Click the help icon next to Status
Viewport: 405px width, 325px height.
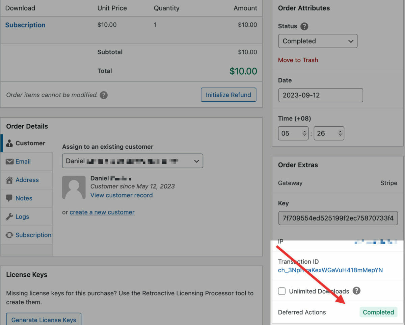[x=304, y=26]
